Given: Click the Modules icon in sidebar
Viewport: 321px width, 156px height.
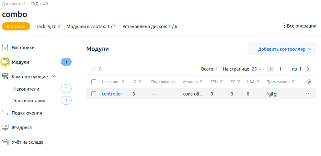Looking at the screenshot, I should (x=5, y=62).
